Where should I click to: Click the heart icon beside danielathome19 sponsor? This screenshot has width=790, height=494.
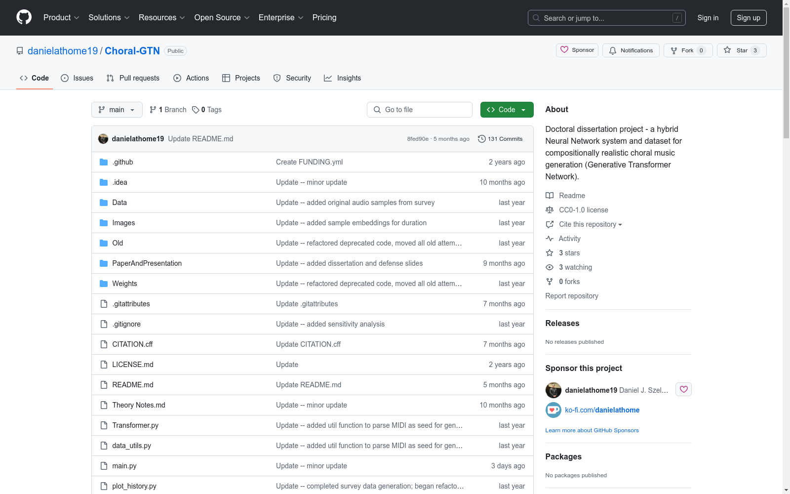tap(683, 389)
